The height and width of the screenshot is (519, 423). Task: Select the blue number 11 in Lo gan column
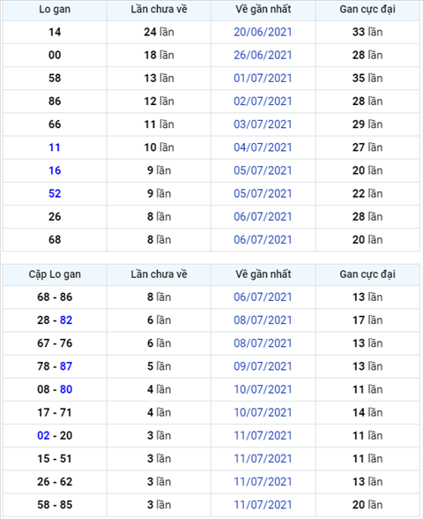tap(55, 147)
